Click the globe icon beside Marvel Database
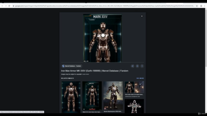This screenshot has width=207, height=116. pos(63,66)
